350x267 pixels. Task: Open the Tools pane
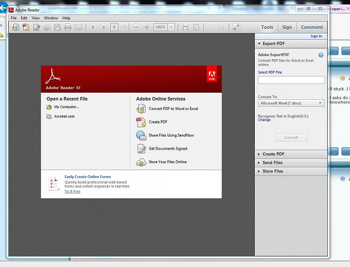tap(267, 27)
